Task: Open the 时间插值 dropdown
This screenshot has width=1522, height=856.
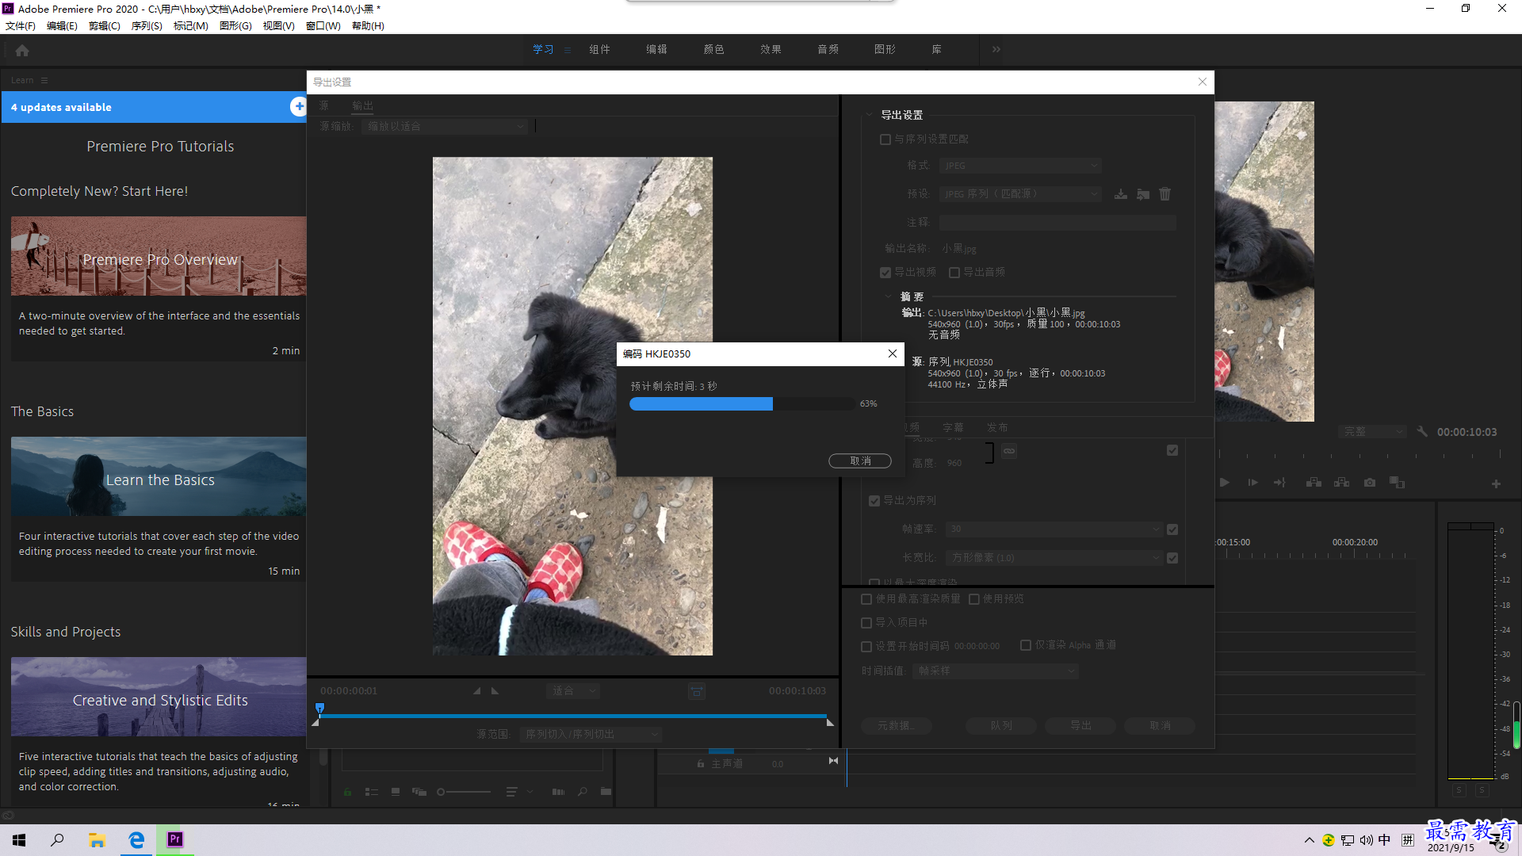Action: coord(996,671)
